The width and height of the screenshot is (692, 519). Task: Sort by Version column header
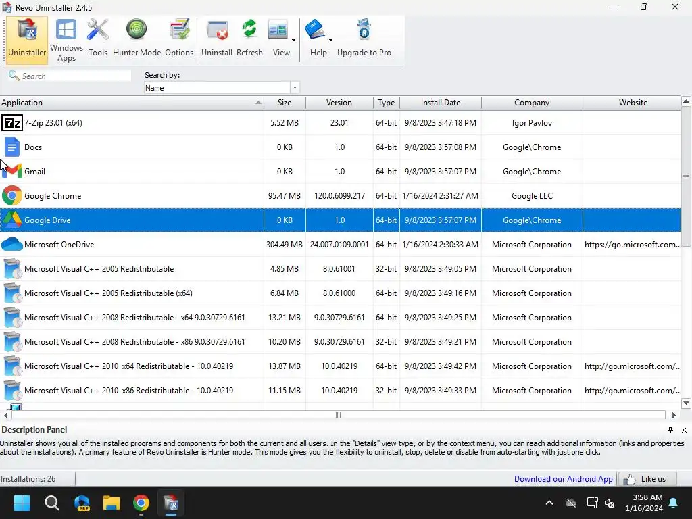coord(339,103)
